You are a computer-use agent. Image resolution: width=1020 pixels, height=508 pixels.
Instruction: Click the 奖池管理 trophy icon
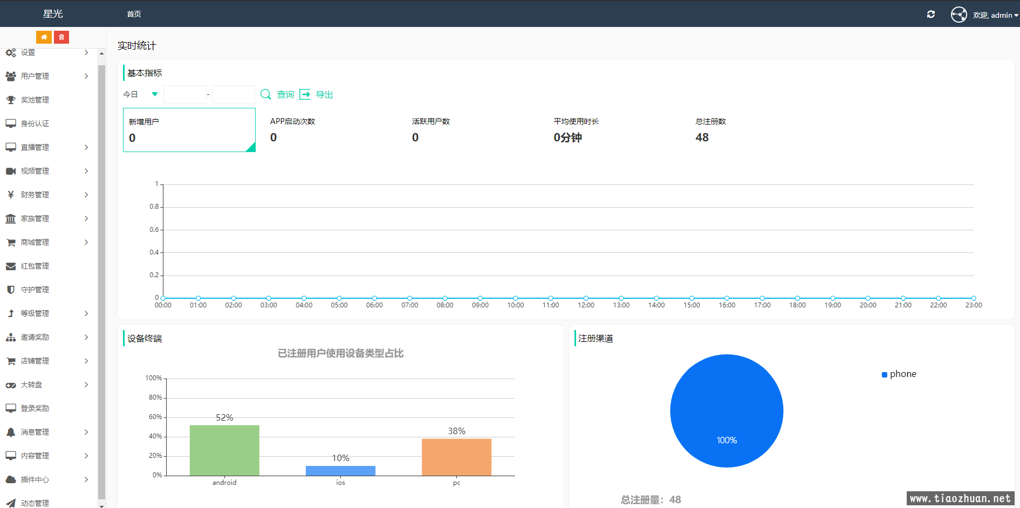[11, 100]
